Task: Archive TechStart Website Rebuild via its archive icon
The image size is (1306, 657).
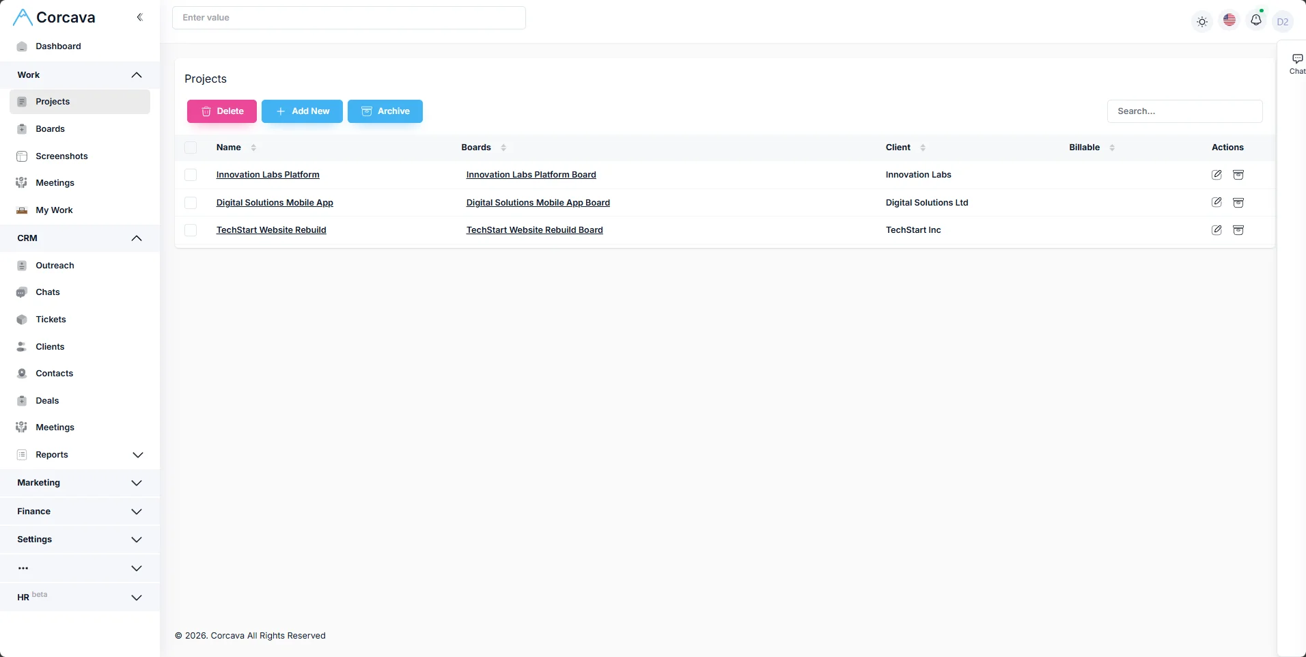Action: click(x=1240, y=230)
